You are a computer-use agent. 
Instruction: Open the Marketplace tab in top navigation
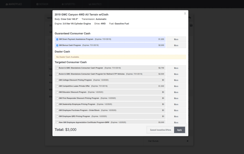[x=14, y=4]
